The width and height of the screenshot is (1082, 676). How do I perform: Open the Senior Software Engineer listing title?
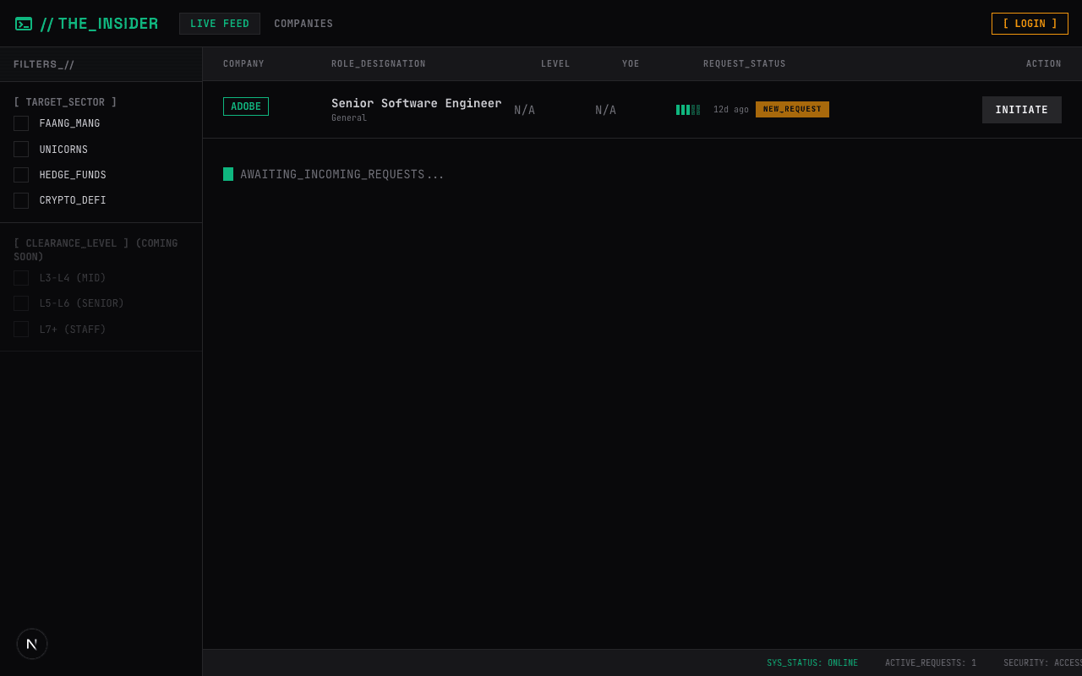pos(416,103)
